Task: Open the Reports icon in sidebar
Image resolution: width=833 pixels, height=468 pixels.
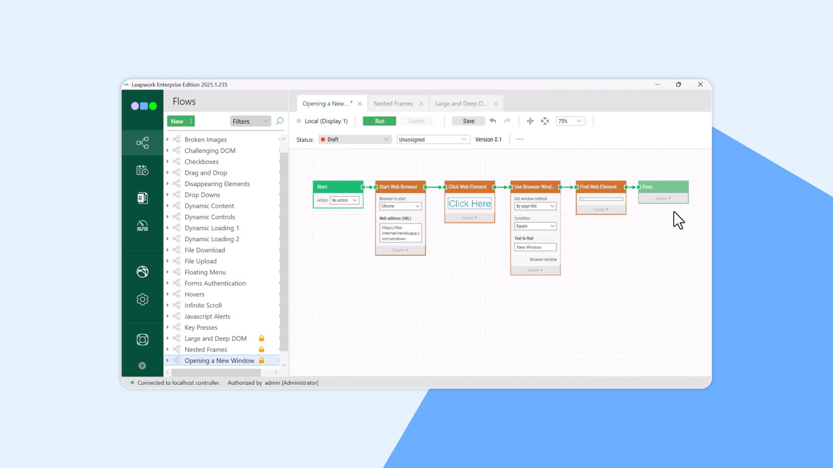Action: click(x=142, y=198)
